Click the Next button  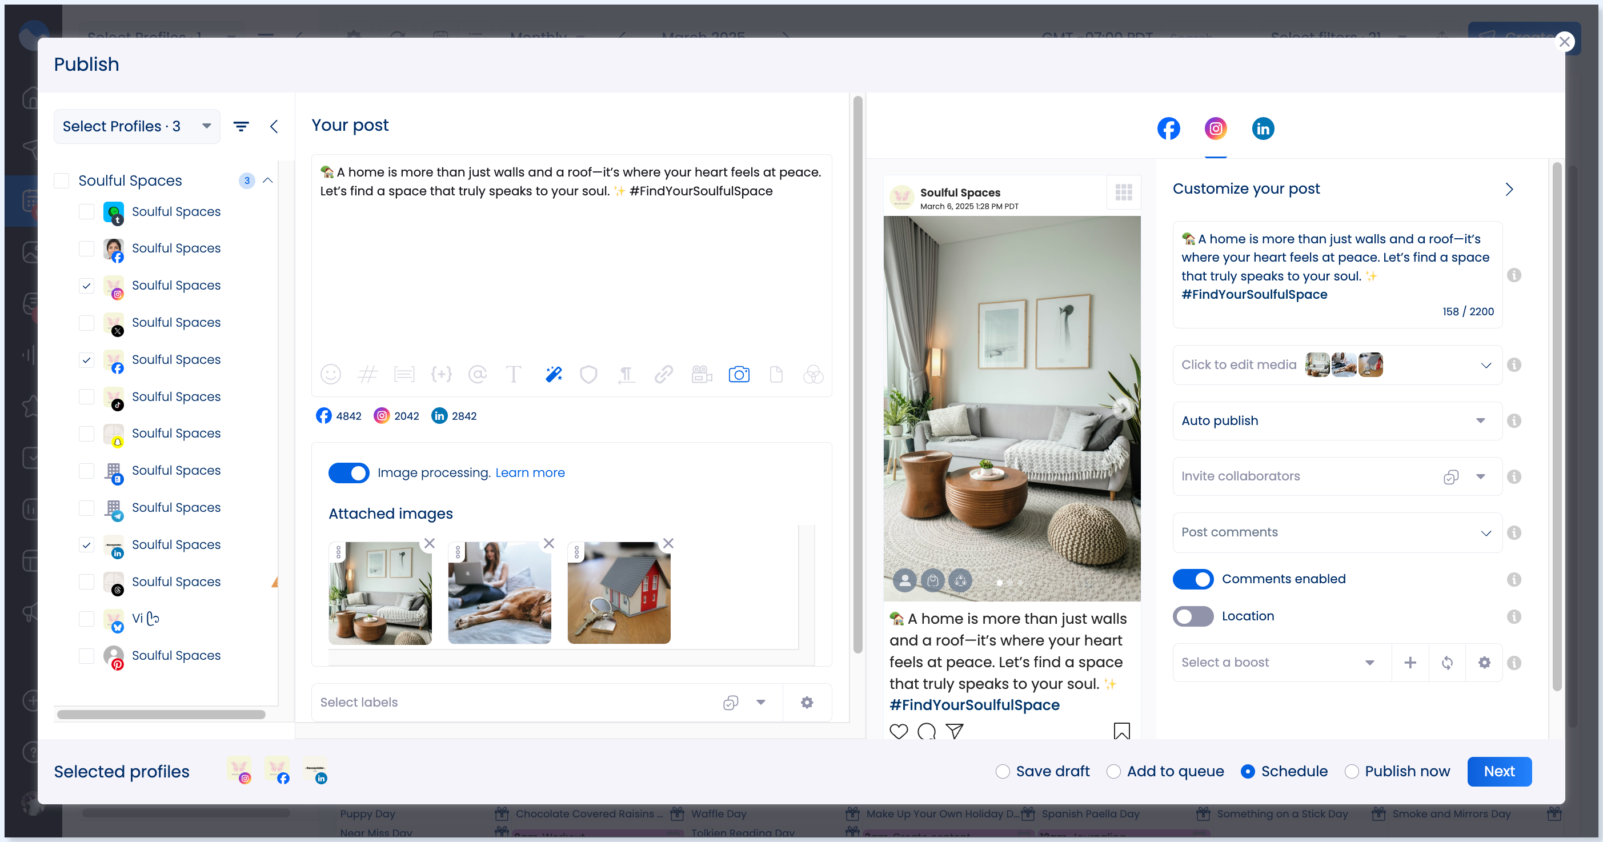[x=1499, y=772]
